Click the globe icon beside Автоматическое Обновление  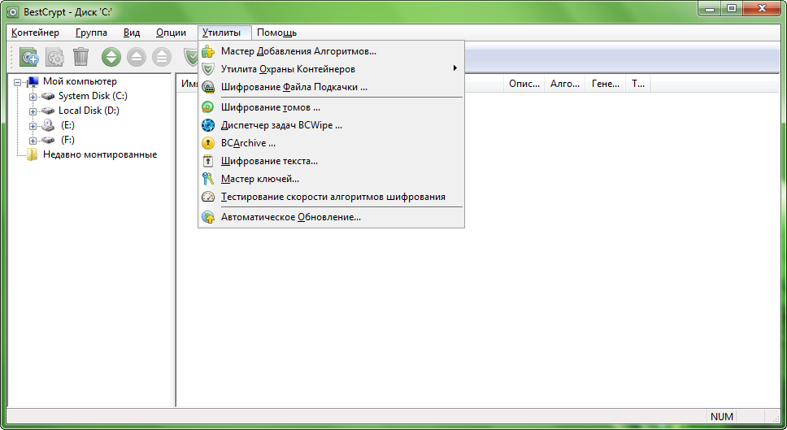(208, 217)
